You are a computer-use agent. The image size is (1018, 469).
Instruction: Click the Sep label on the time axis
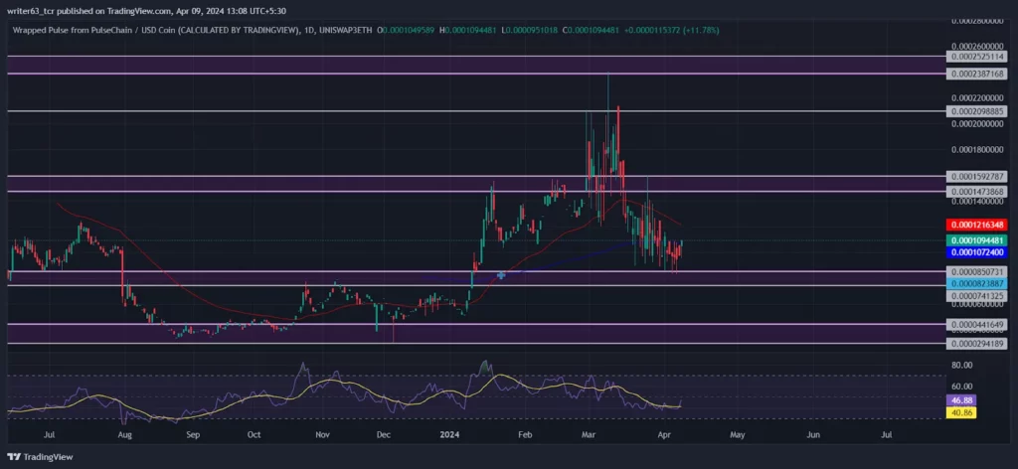[x=192, y=434]
